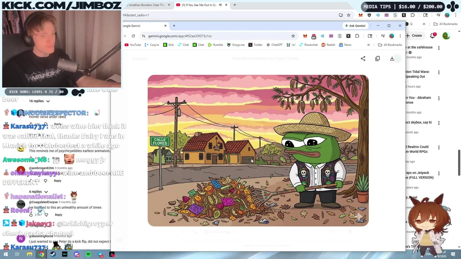
Task: Expand hidden bookmarks chevron in Gemini window
Action: (368, 45)
